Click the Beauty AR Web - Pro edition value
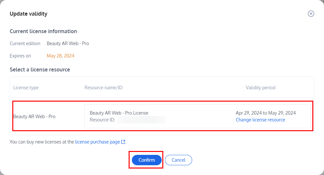This screenshot has width=324, height=175. 68,44
